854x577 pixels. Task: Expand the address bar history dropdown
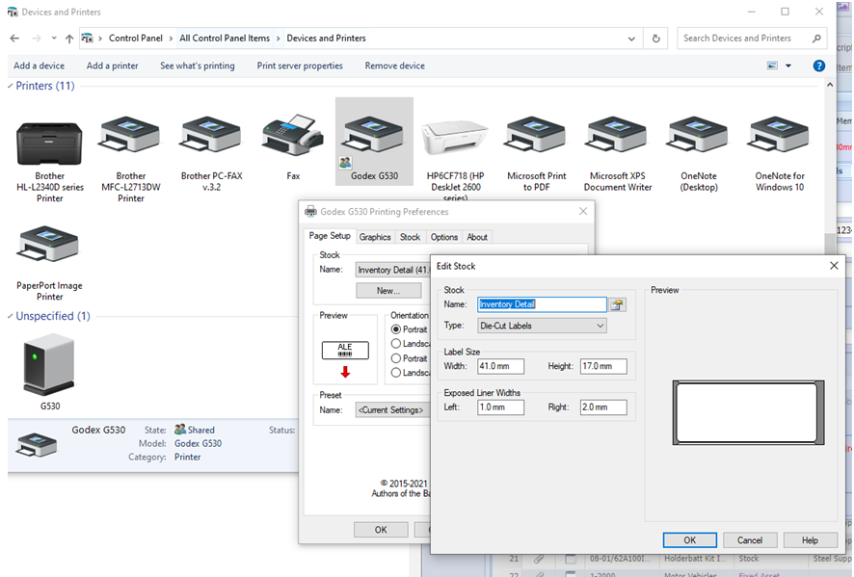point(631,39)
